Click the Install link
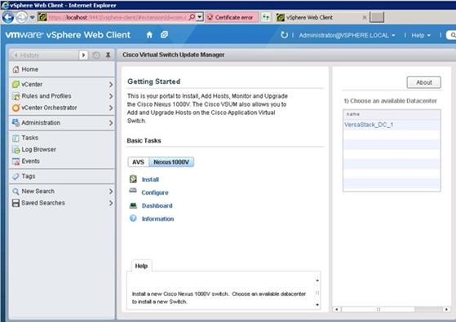Viewport: 456px width, 322px height. (150, 179)
